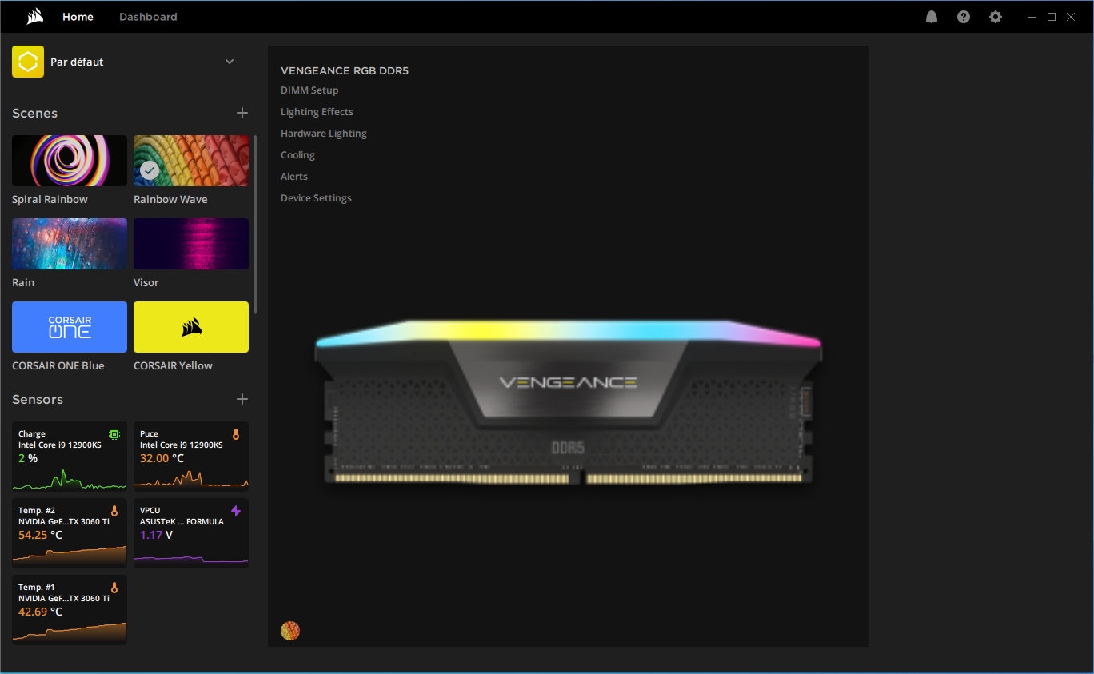Image resolution: width=1094 pixels, height=674 pixels.
Task: Click the 54.25 °C Temp. #2 value
Action: (40, 535)
